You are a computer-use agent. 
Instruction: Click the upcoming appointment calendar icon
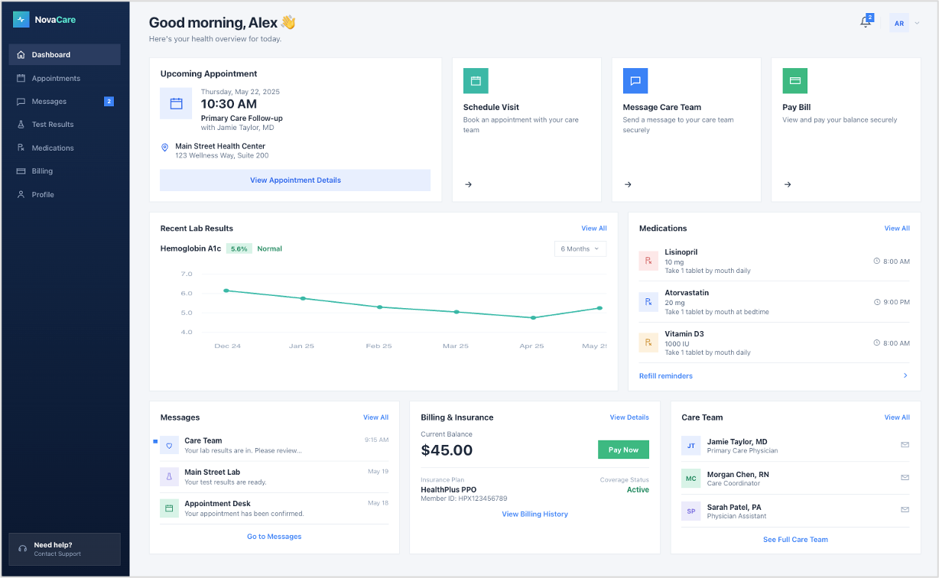pos(176,103)
